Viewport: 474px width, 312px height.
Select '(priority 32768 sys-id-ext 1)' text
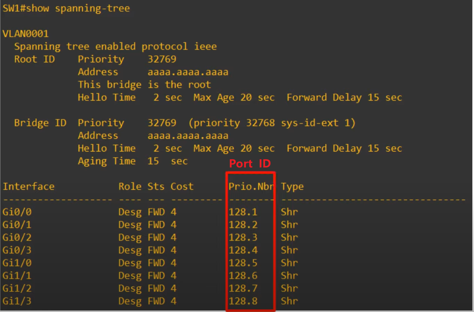tap(272, 123)
